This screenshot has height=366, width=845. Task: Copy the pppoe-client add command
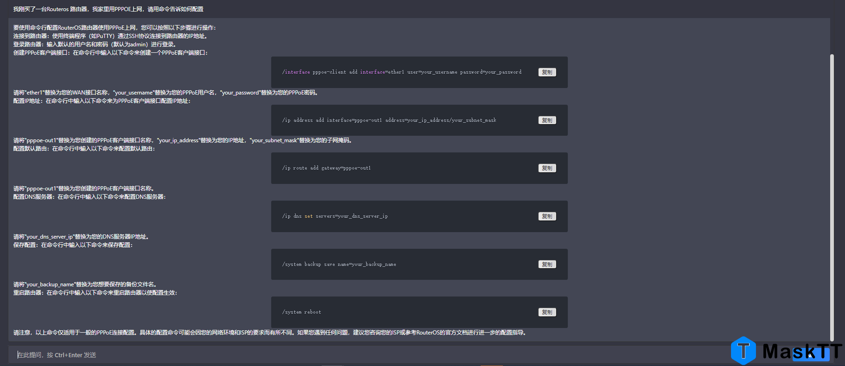click(547, 72)
